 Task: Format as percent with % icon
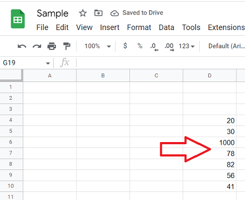coord(140,46)
